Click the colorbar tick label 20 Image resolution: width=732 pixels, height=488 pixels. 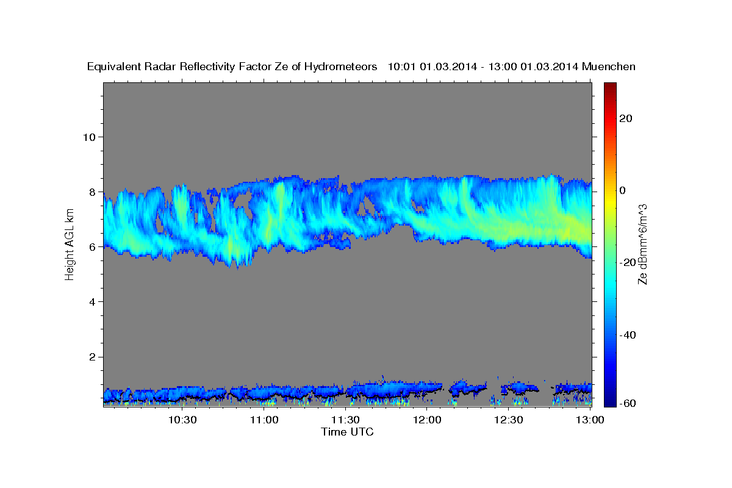[x=625, y=118]
